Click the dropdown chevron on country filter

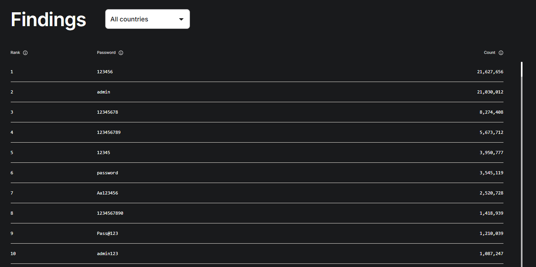point(181,19)
